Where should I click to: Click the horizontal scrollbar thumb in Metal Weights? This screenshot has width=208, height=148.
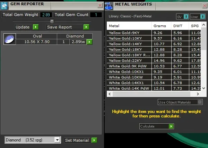[151, 94]
